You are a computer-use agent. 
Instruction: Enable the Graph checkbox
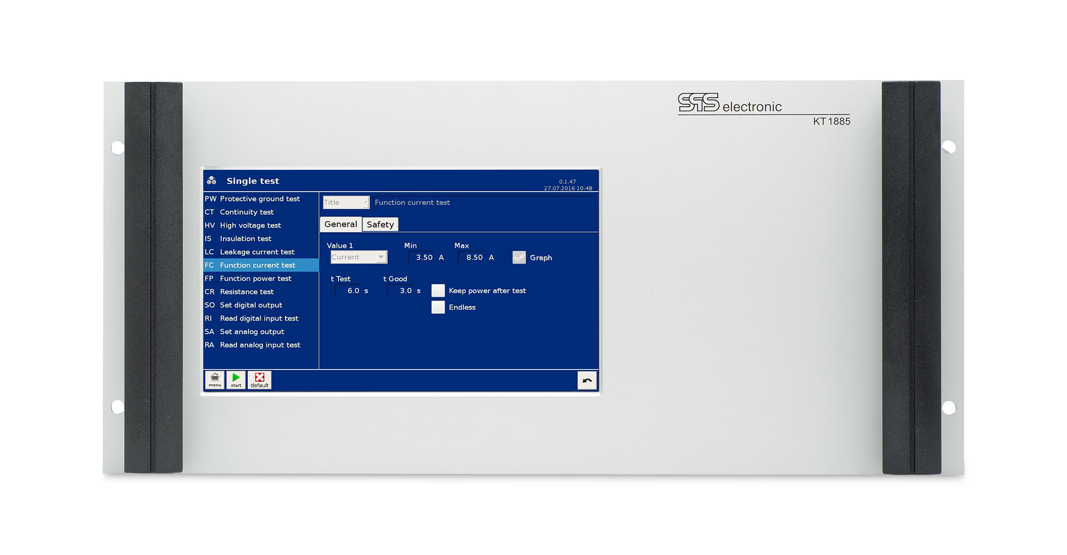(519, 258)
